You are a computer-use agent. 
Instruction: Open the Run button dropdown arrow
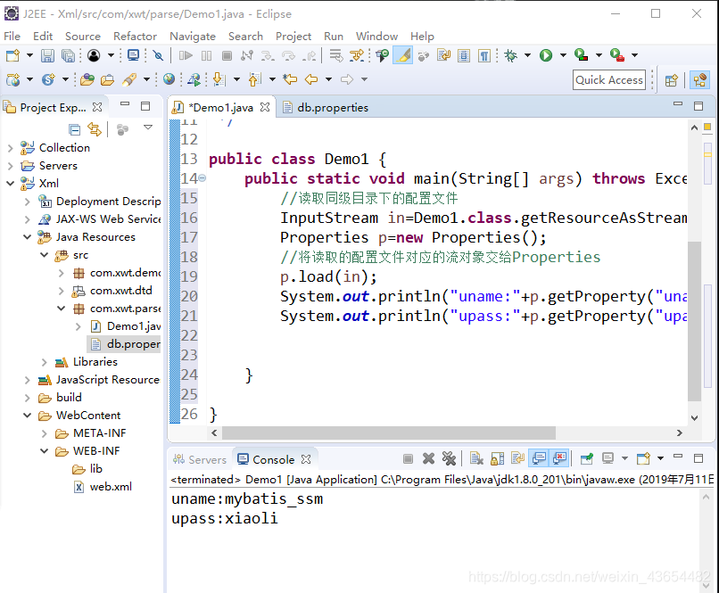coord(563,55)
